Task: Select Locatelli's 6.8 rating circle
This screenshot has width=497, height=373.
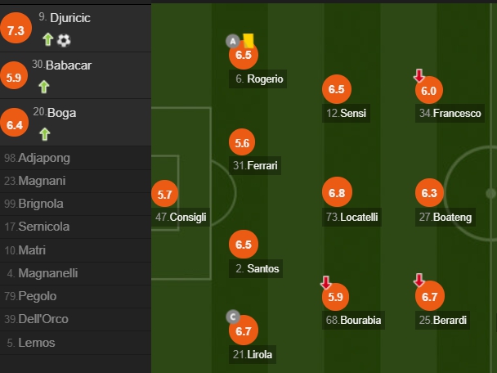Action: [336, 194]
